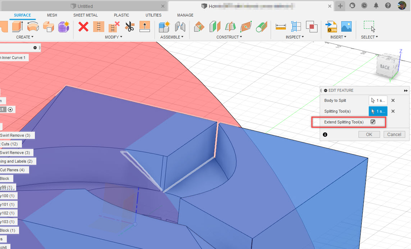Switch to the SHEET METAL tab
The height and width of the screenshot is (249, 411).
point(85,15)
